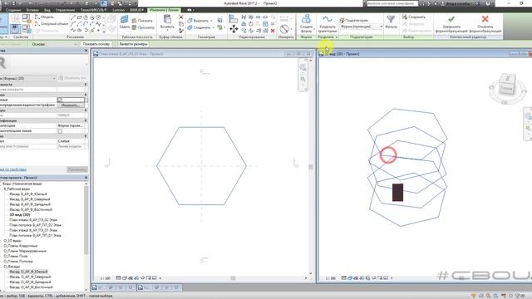Open the Create ribbon tab

[13, 10]
